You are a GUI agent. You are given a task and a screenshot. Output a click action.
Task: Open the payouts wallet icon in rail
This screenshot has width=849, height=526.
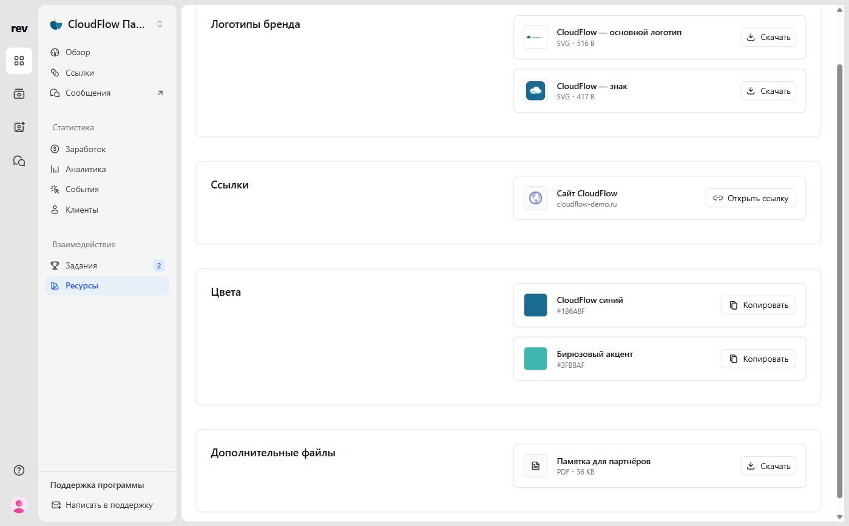(x=19, y=94)
